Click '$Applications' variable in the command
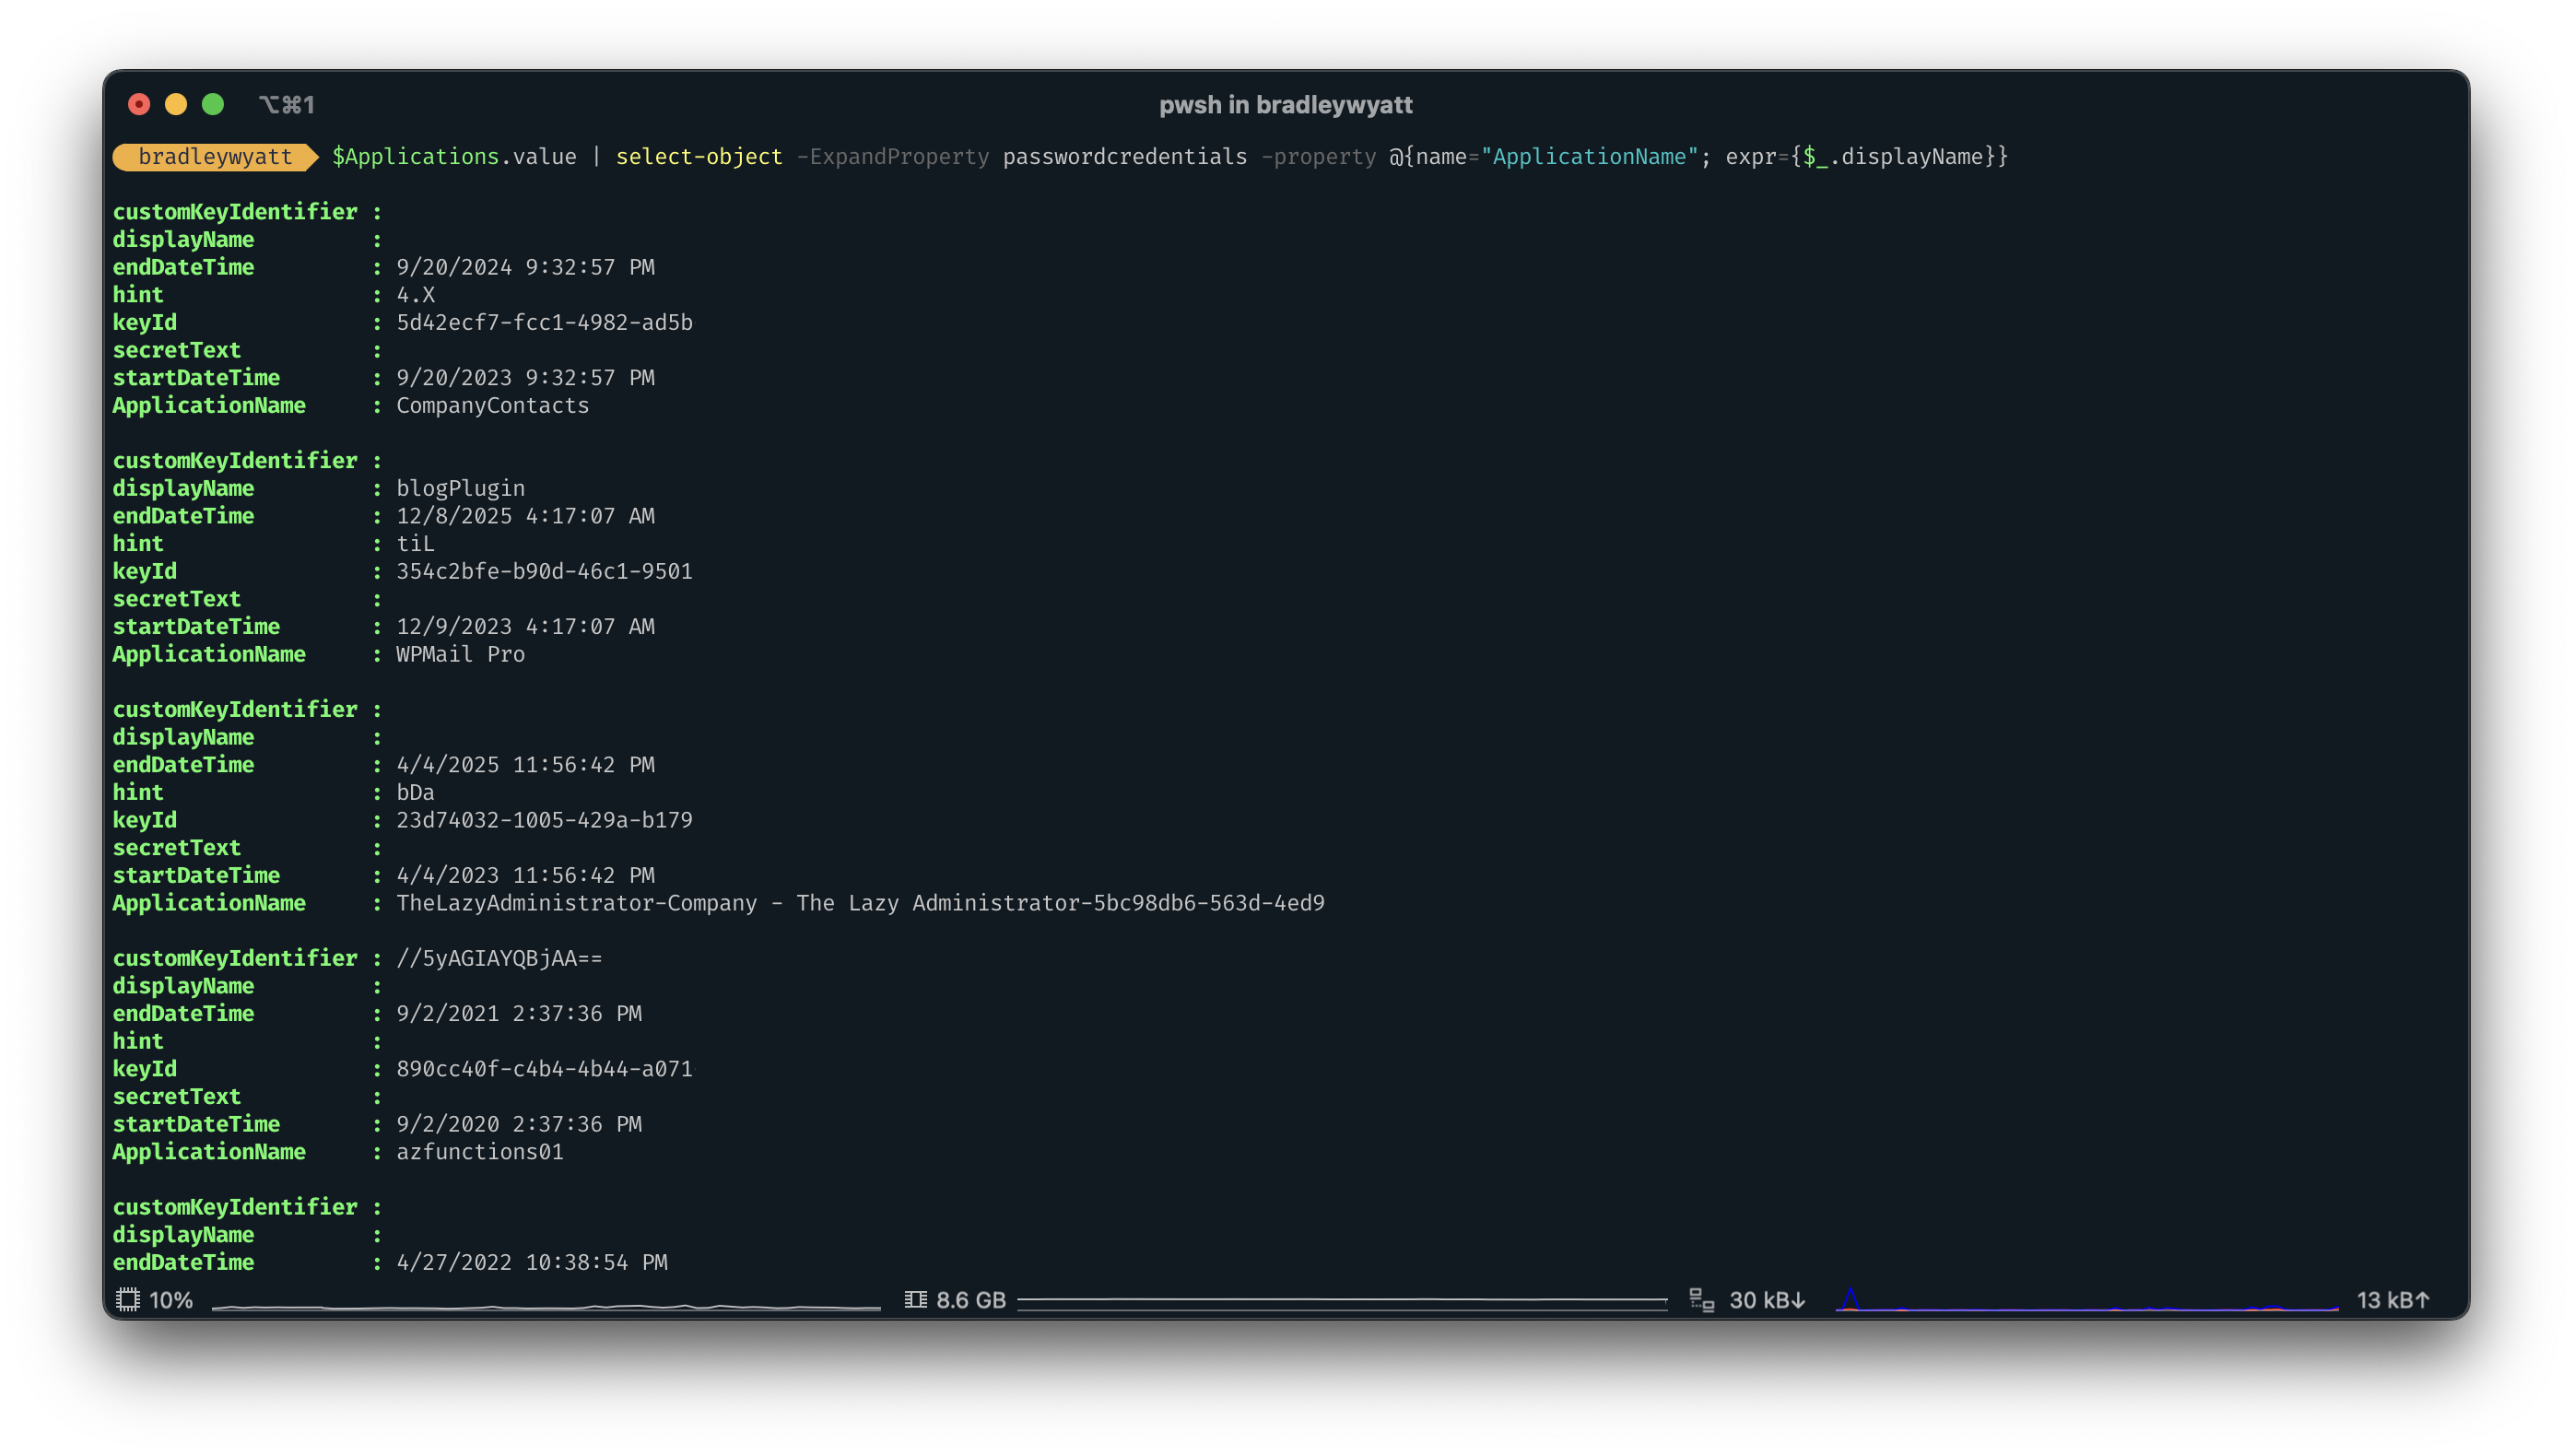The width and height of the screenshot is (2573, 1456). click(x=416, y=157)
